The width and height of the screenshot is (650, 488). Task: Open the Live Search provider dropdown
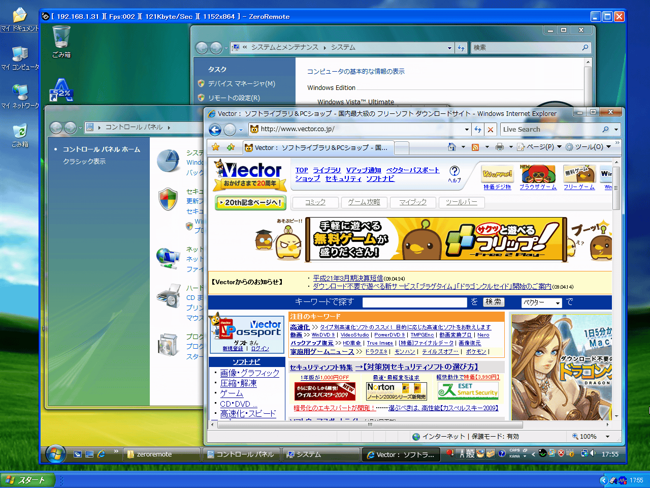(x=616, y=130)
